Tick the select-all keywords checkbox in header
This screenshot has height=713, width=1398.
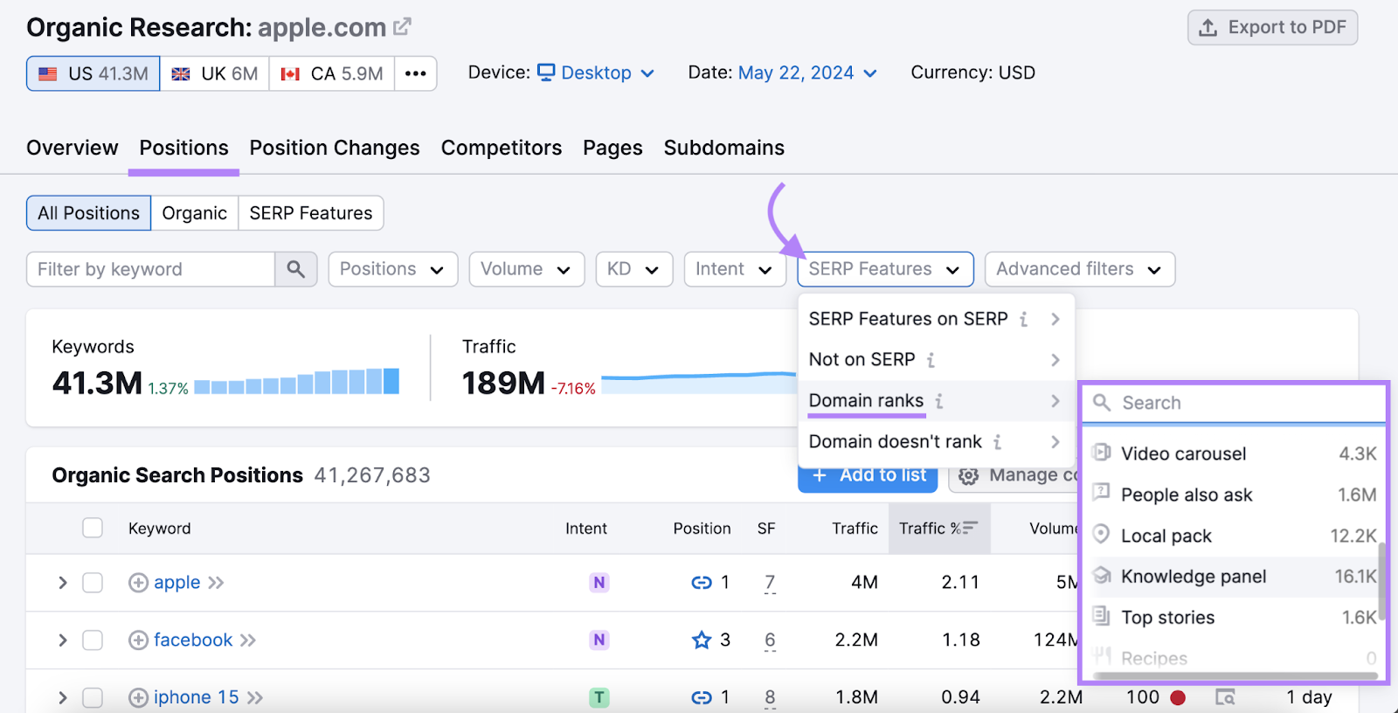click(93, 528)
